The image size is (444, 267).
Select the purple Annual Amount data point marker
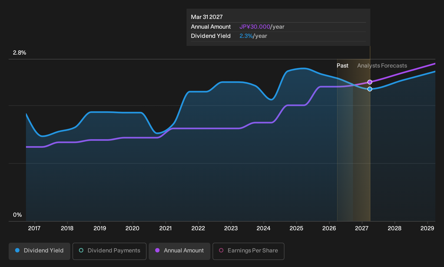pyautogui.click(x=370, y=82)
